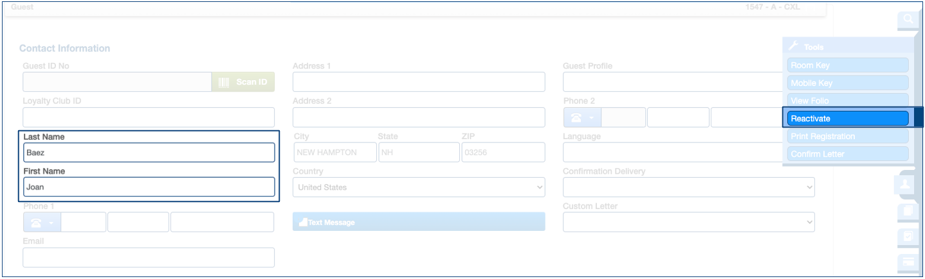
Task: Click the stacked pages sidebar icon
Action: (x=908, y=211)
